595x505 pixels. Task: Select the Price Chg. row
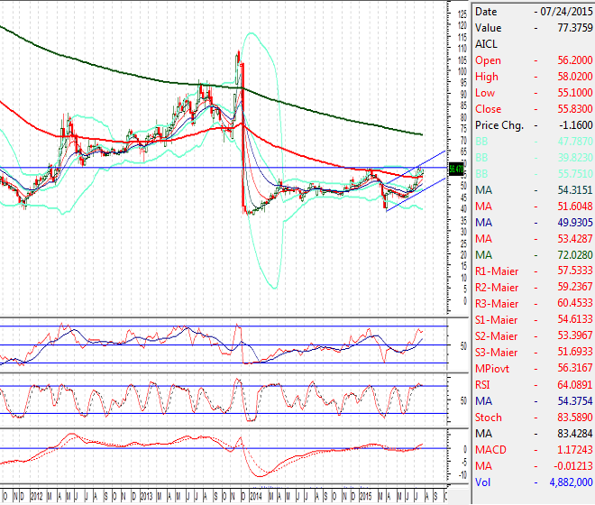[532, 124]
